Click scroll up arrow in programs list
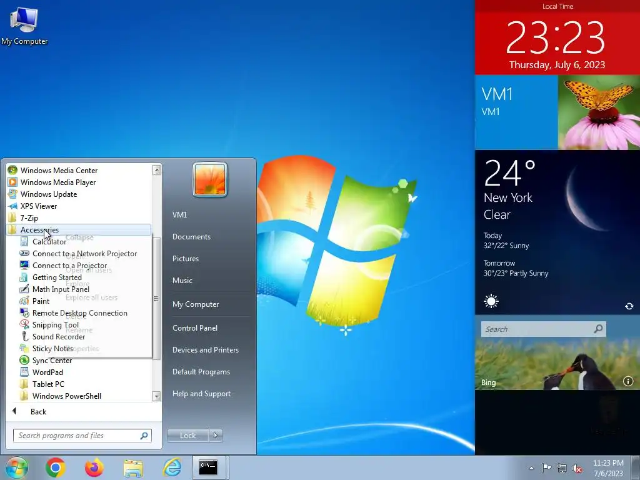This screenshot has height=480, width=640. pyautogui.click(x=156, y=170)
